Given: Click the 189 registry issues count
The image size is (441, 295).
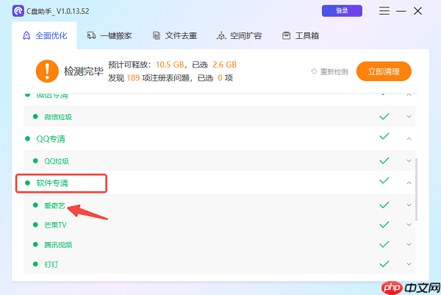Looking at the screenshot, I should tap(133, 78).
